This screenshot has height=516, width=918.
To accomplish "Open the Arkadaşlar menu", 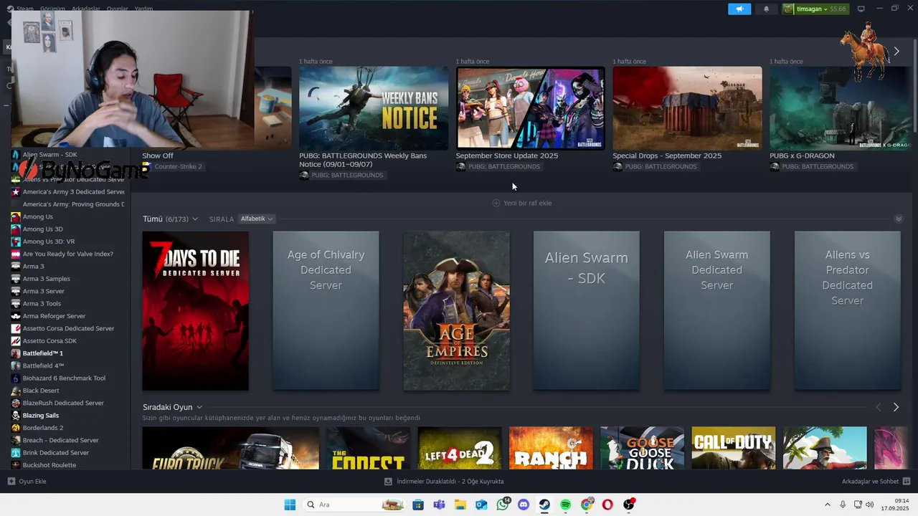I will pos(86,9).
